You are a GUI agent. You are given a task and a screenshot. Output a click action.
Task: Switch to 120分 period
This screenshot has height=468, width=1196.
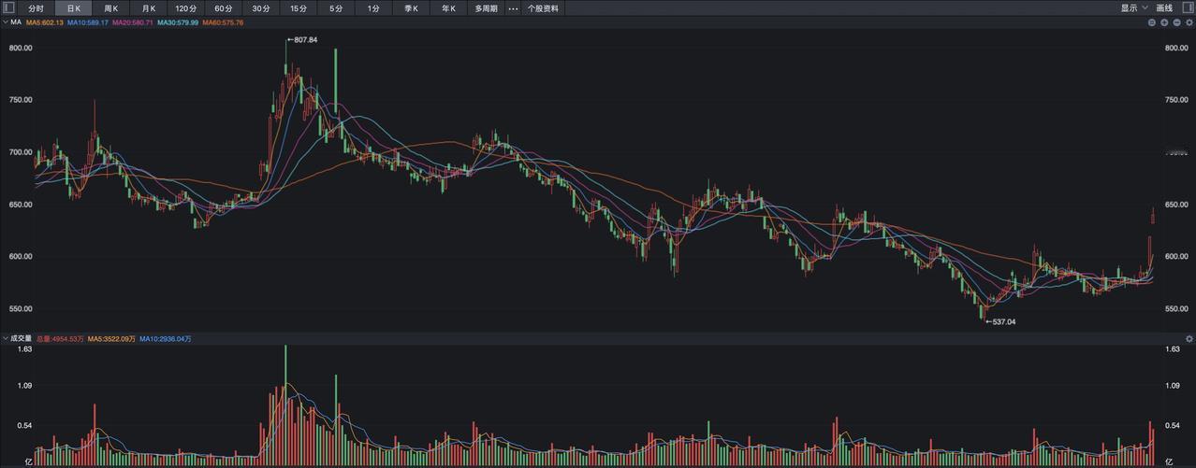click(x=185, y=7)
